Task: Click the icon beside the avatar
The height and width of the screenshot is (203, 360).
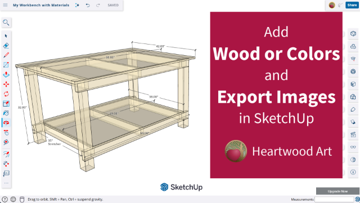Action: click(x=340, y=5)
